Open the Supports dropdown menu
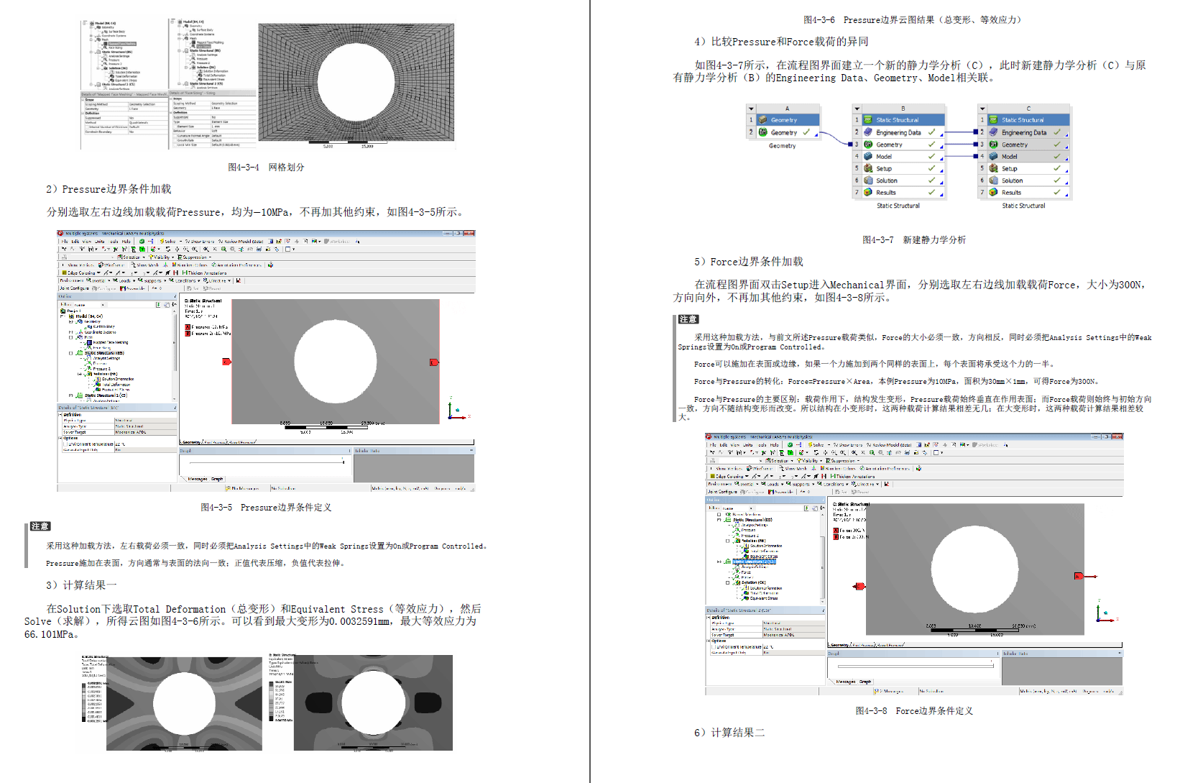 click(x=155, y=280)
